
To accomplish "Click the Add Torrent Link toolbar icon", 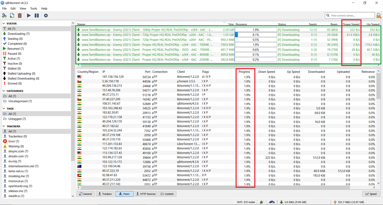I will (4, 15).
